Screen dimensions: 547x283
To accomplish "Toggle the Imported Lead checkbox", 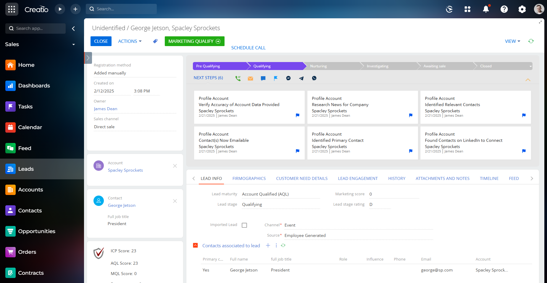I will (244, 225).
